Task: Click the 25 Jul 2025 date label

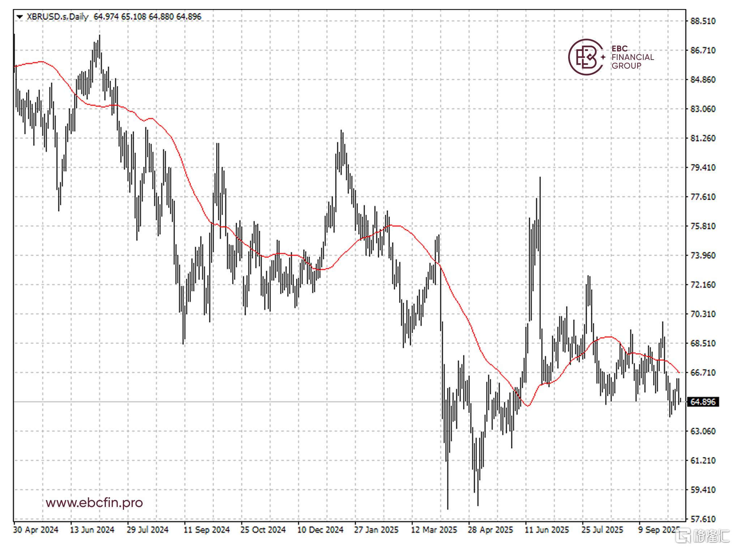Action: click(602, 530)
